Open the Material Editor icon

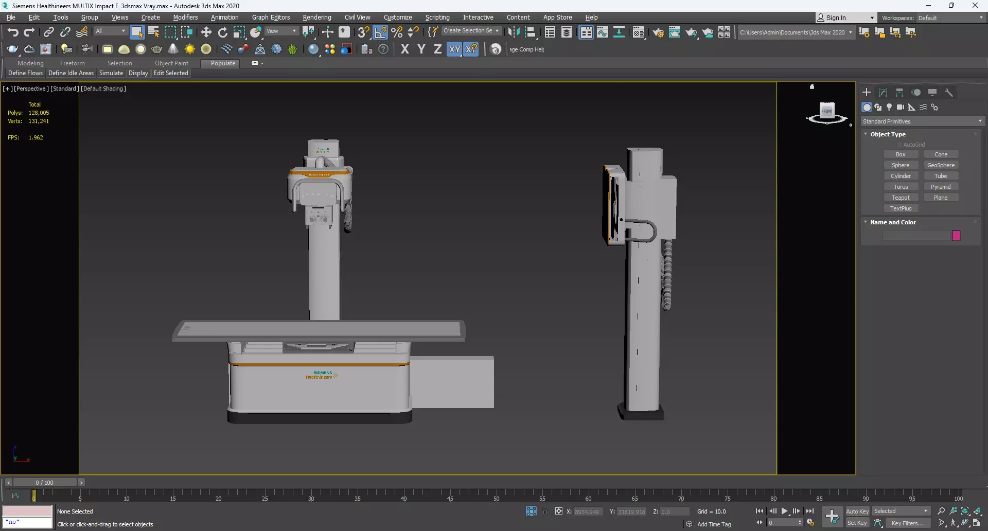coord(639,32)
